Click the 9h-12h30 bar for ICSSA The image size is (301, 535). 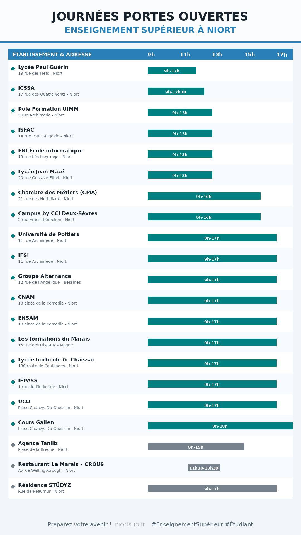176,92
